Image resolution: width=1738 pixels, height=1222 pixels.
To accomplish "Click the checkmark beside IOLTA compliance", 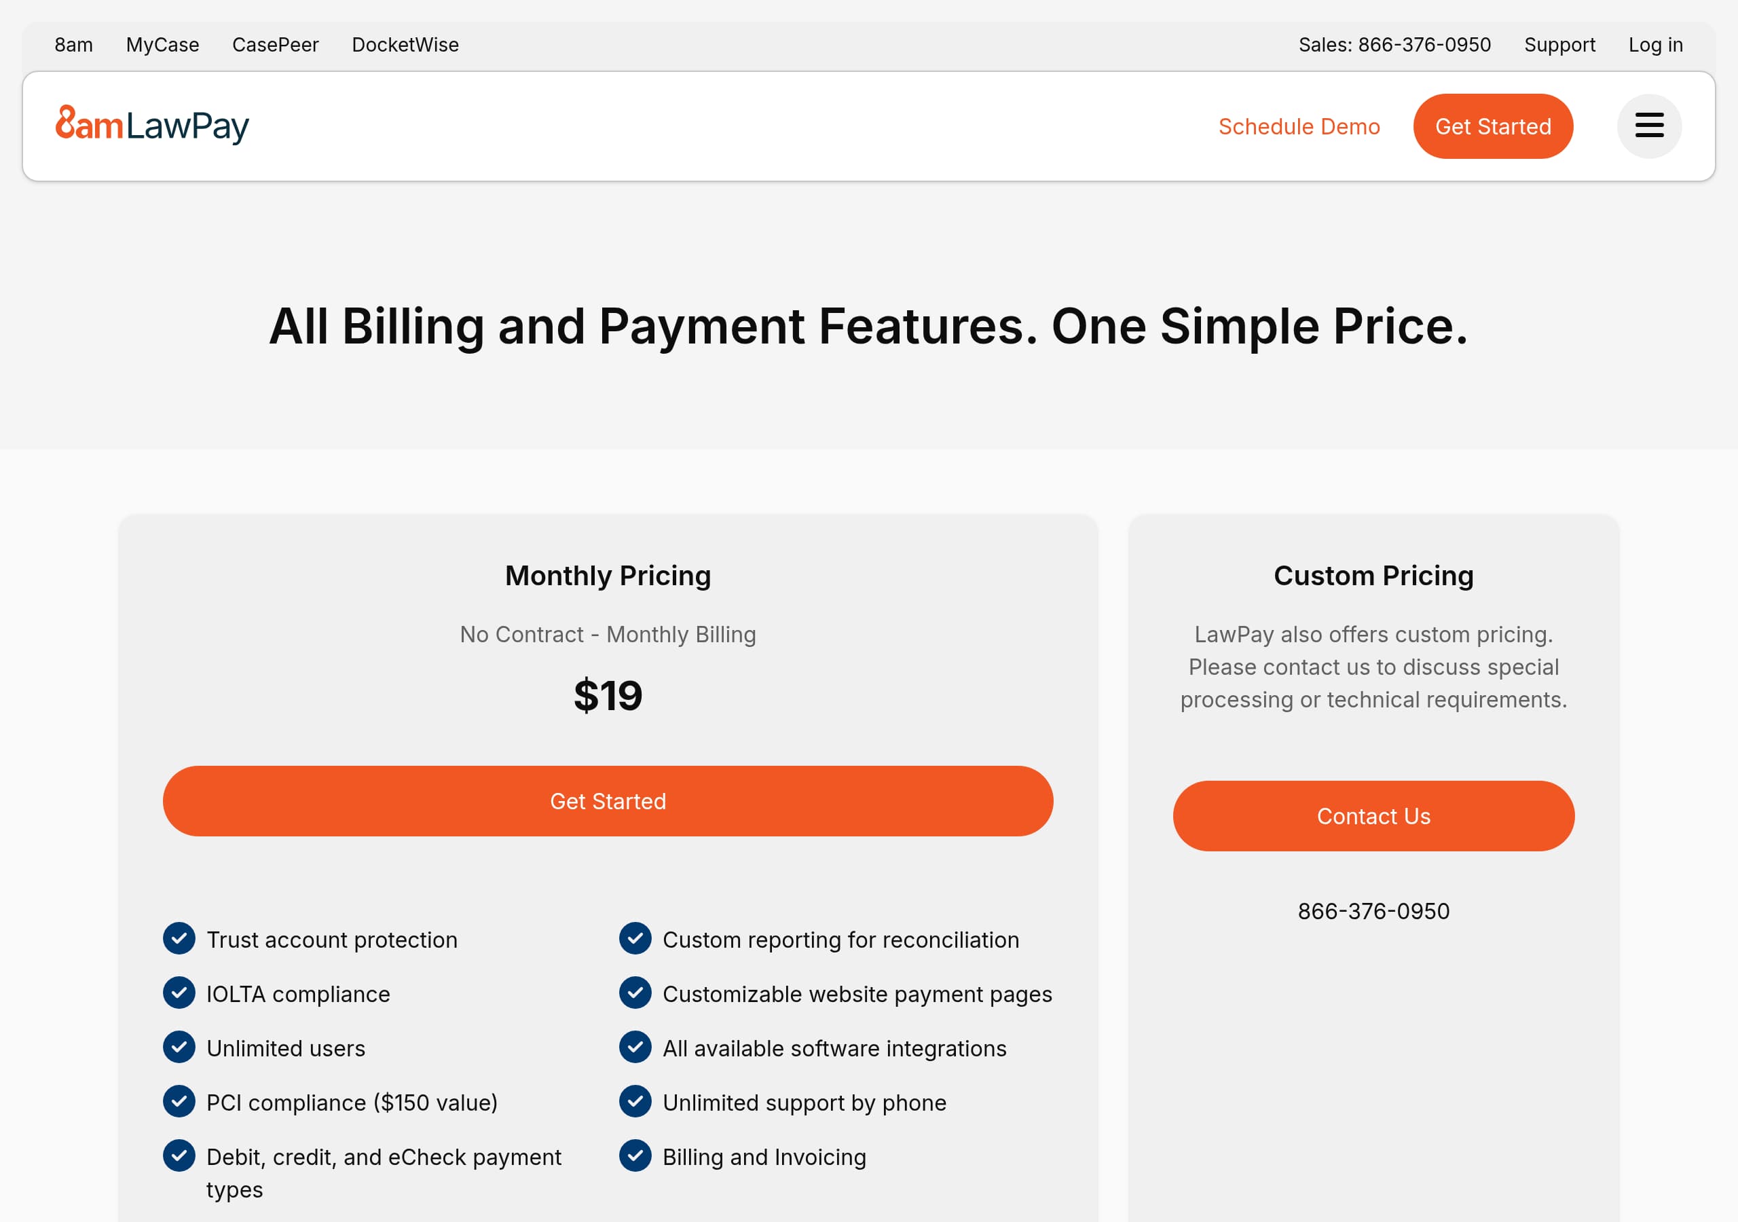I will pos(179,993).
